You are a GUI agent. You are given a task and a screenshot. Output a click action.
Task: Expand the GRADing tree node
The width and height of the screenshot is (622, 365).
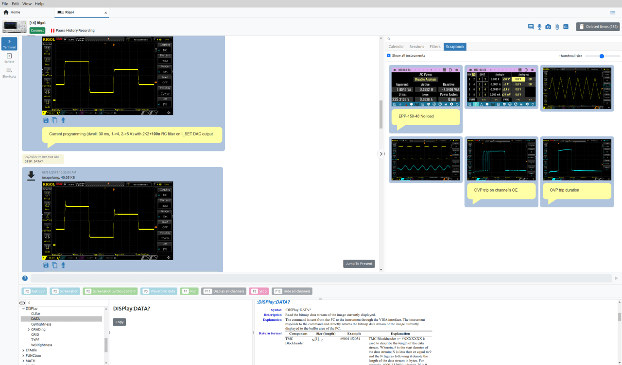click(x=29, y=329)
